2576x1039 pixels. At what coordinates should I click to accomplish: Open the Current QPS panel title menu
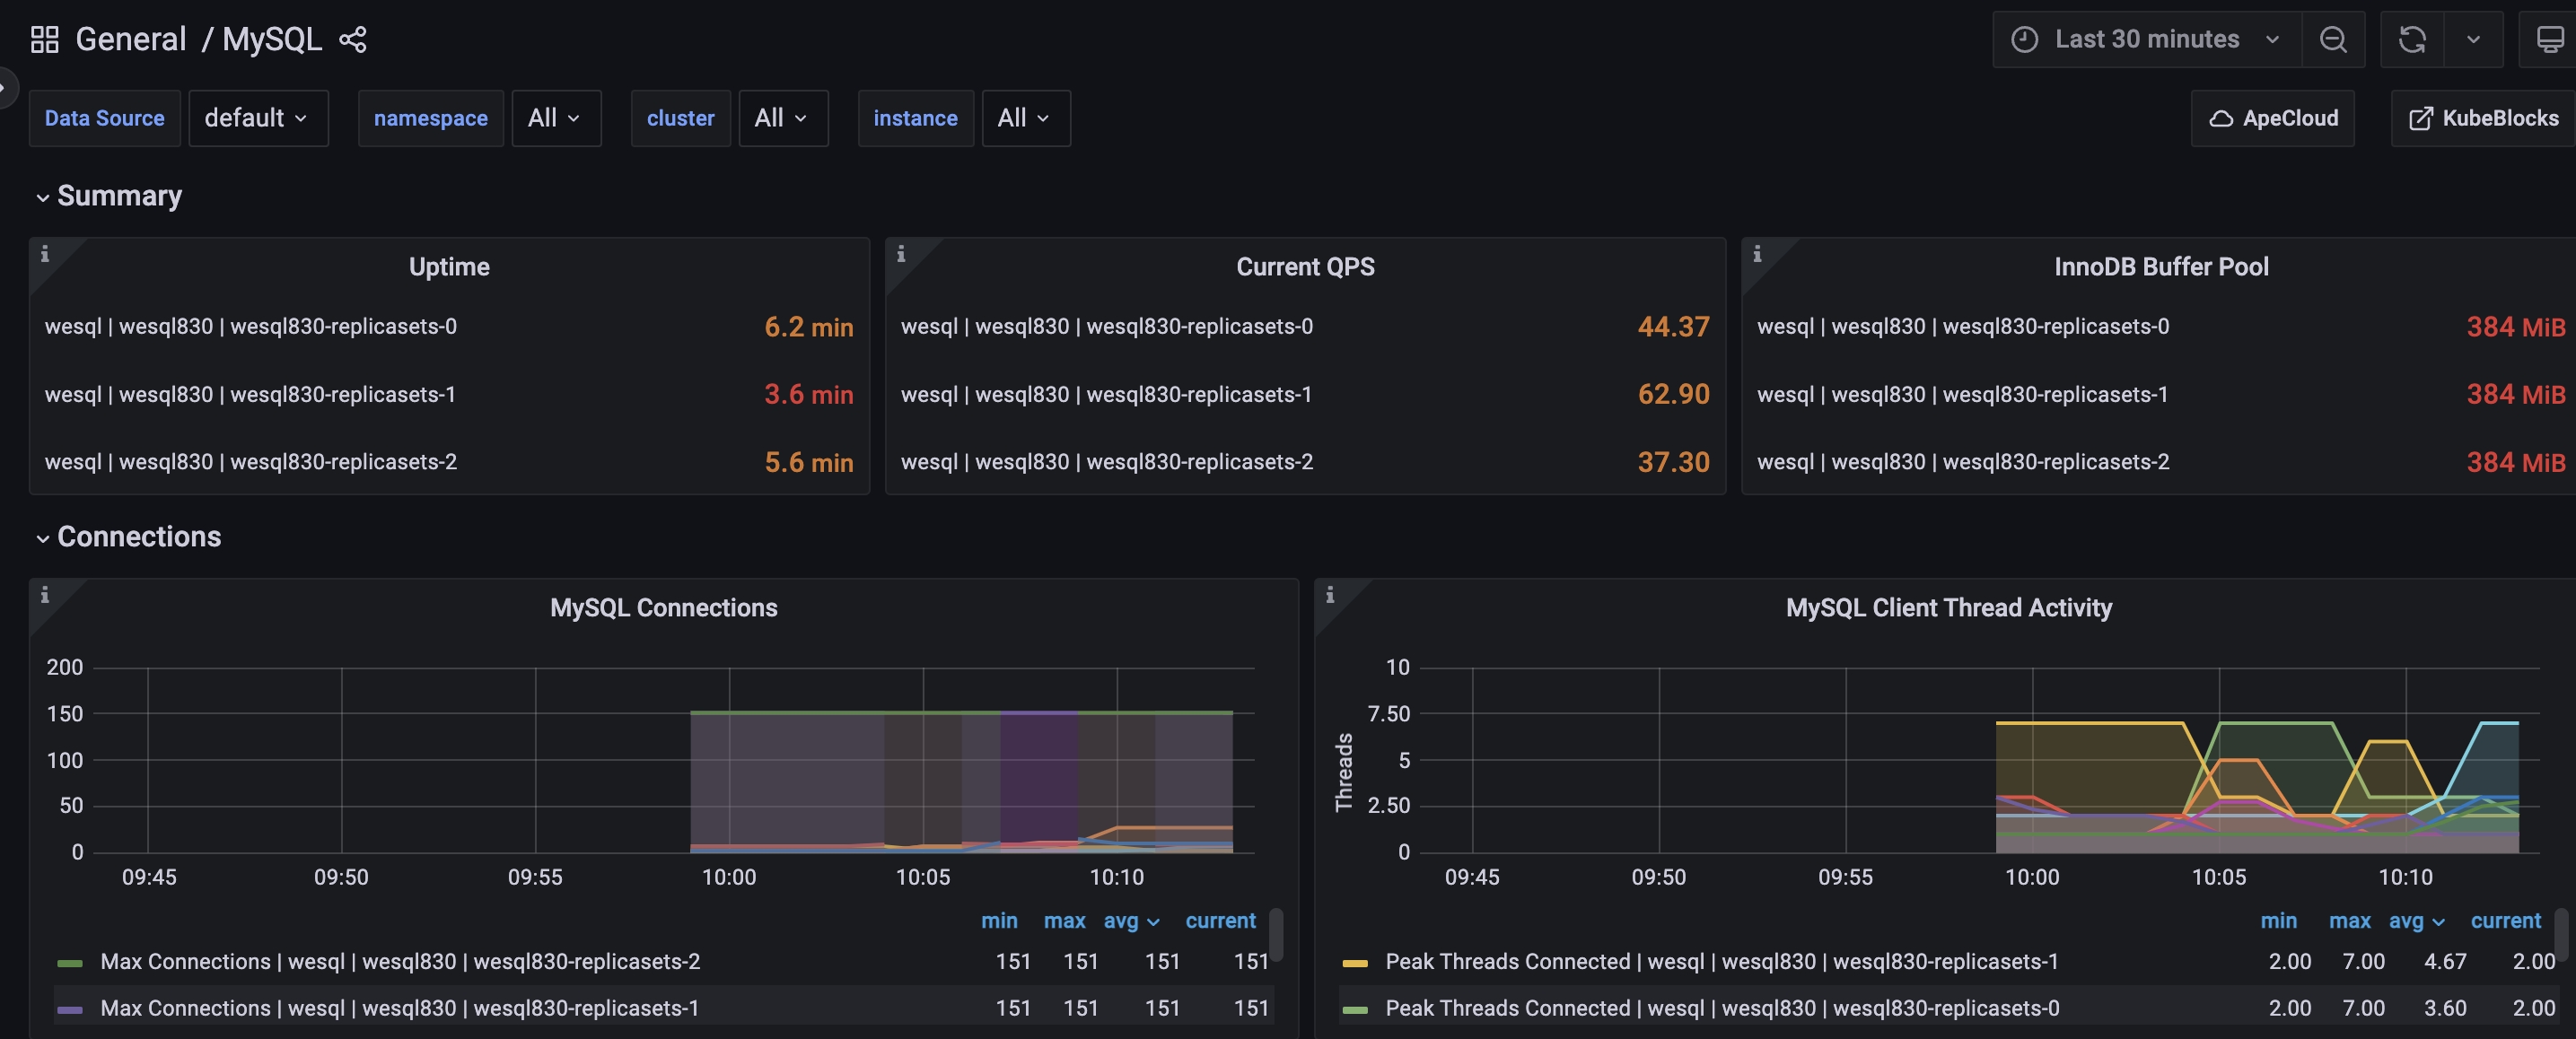click(x=1305, y=267)
